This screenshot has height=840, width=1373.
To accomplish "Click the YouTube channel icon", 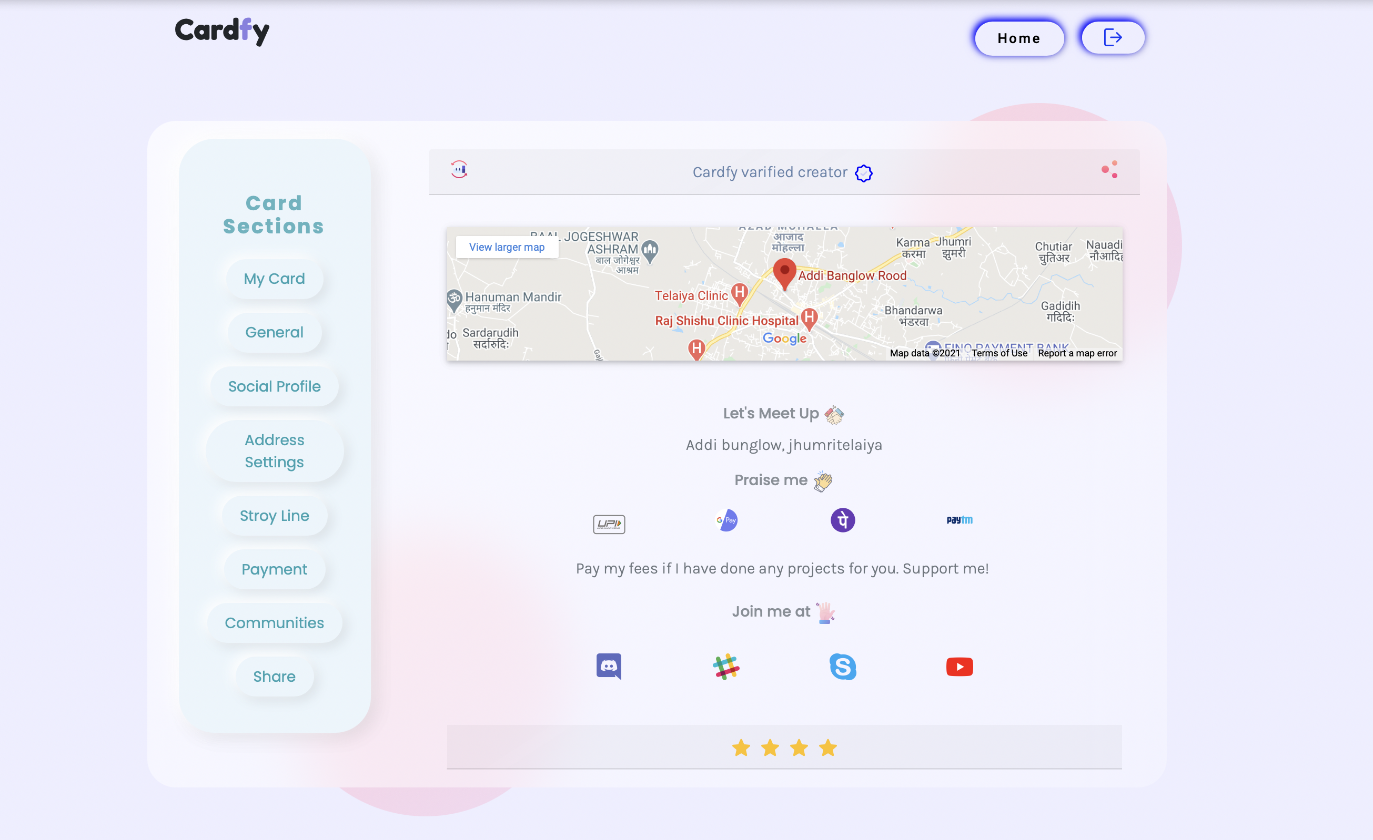I will [x=959, y=667].
